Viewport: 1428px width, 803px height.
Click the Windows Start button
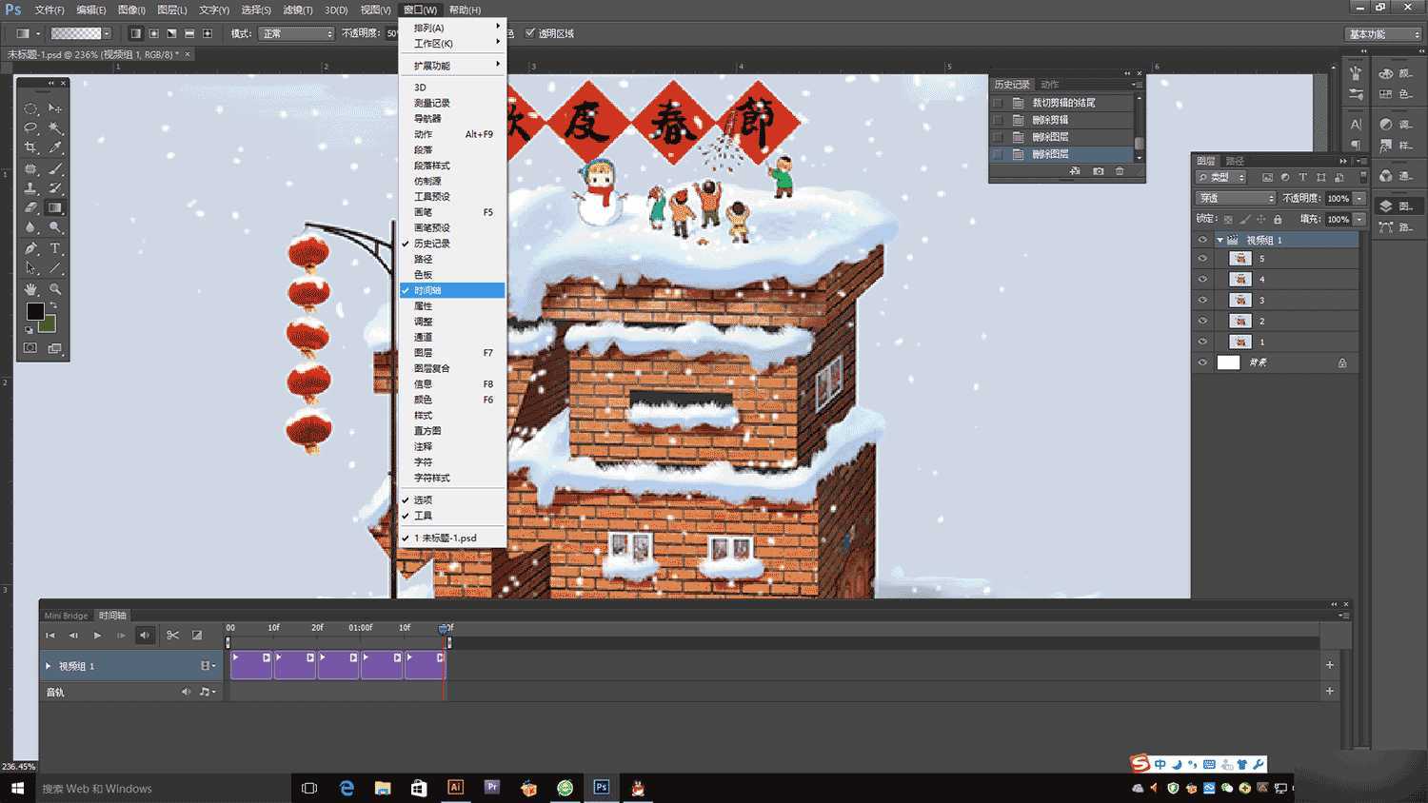tap(16, 788)
